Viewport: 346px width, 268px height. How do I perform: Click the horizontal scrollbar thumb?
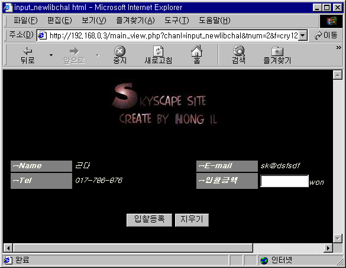point(133,248)
